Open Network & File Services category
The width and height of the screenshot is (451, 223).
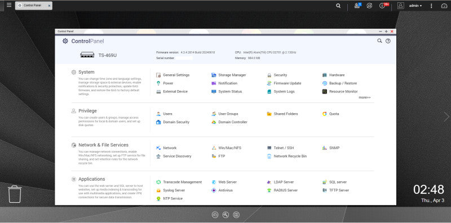(103, 145)
